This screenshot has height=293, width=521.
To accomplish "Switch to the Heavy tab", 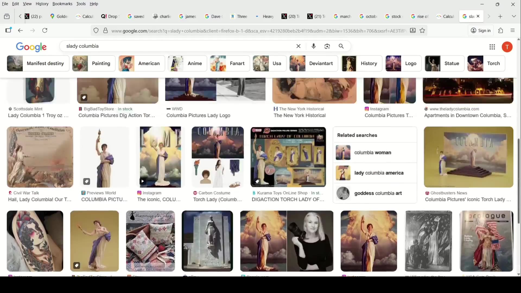I will [x=265, y=17].
